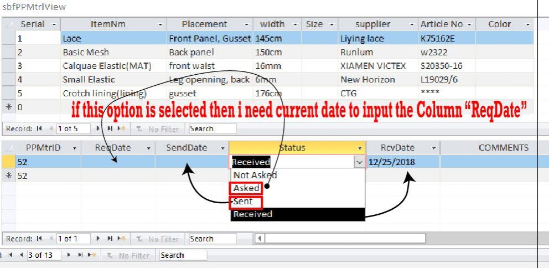Choose Not Asked from Status list
The width and height of the screenshot is (549, 268).
298,175
